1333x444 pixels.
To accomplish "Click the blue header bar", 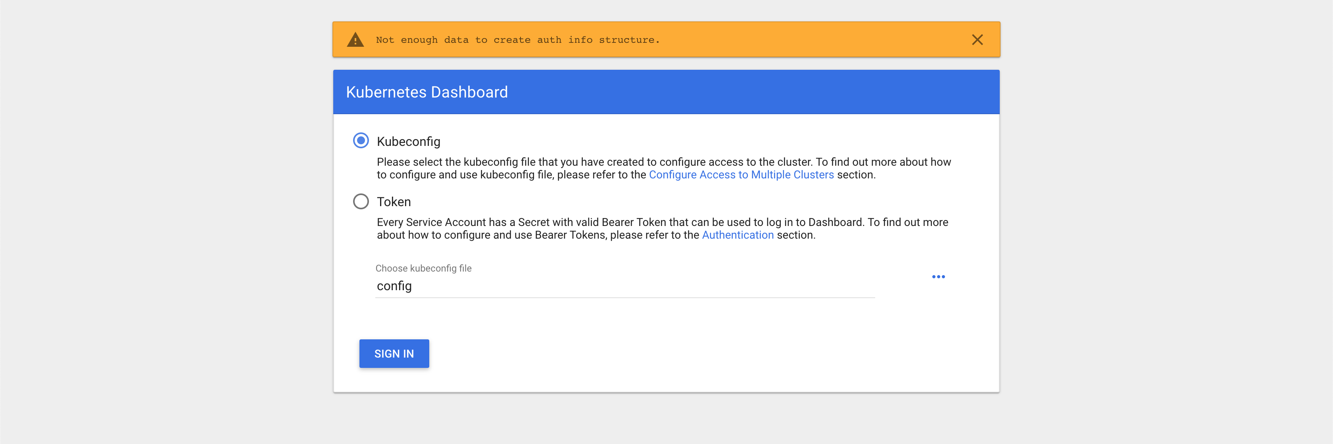I will pyautogui.click(x=750, y=92).
